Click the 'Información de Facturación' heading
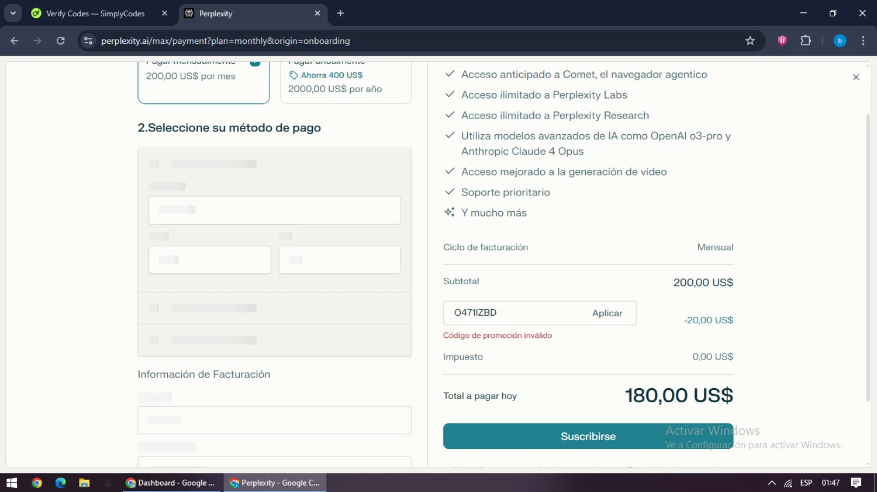This screenshot has width=877, height=492. 204,374
